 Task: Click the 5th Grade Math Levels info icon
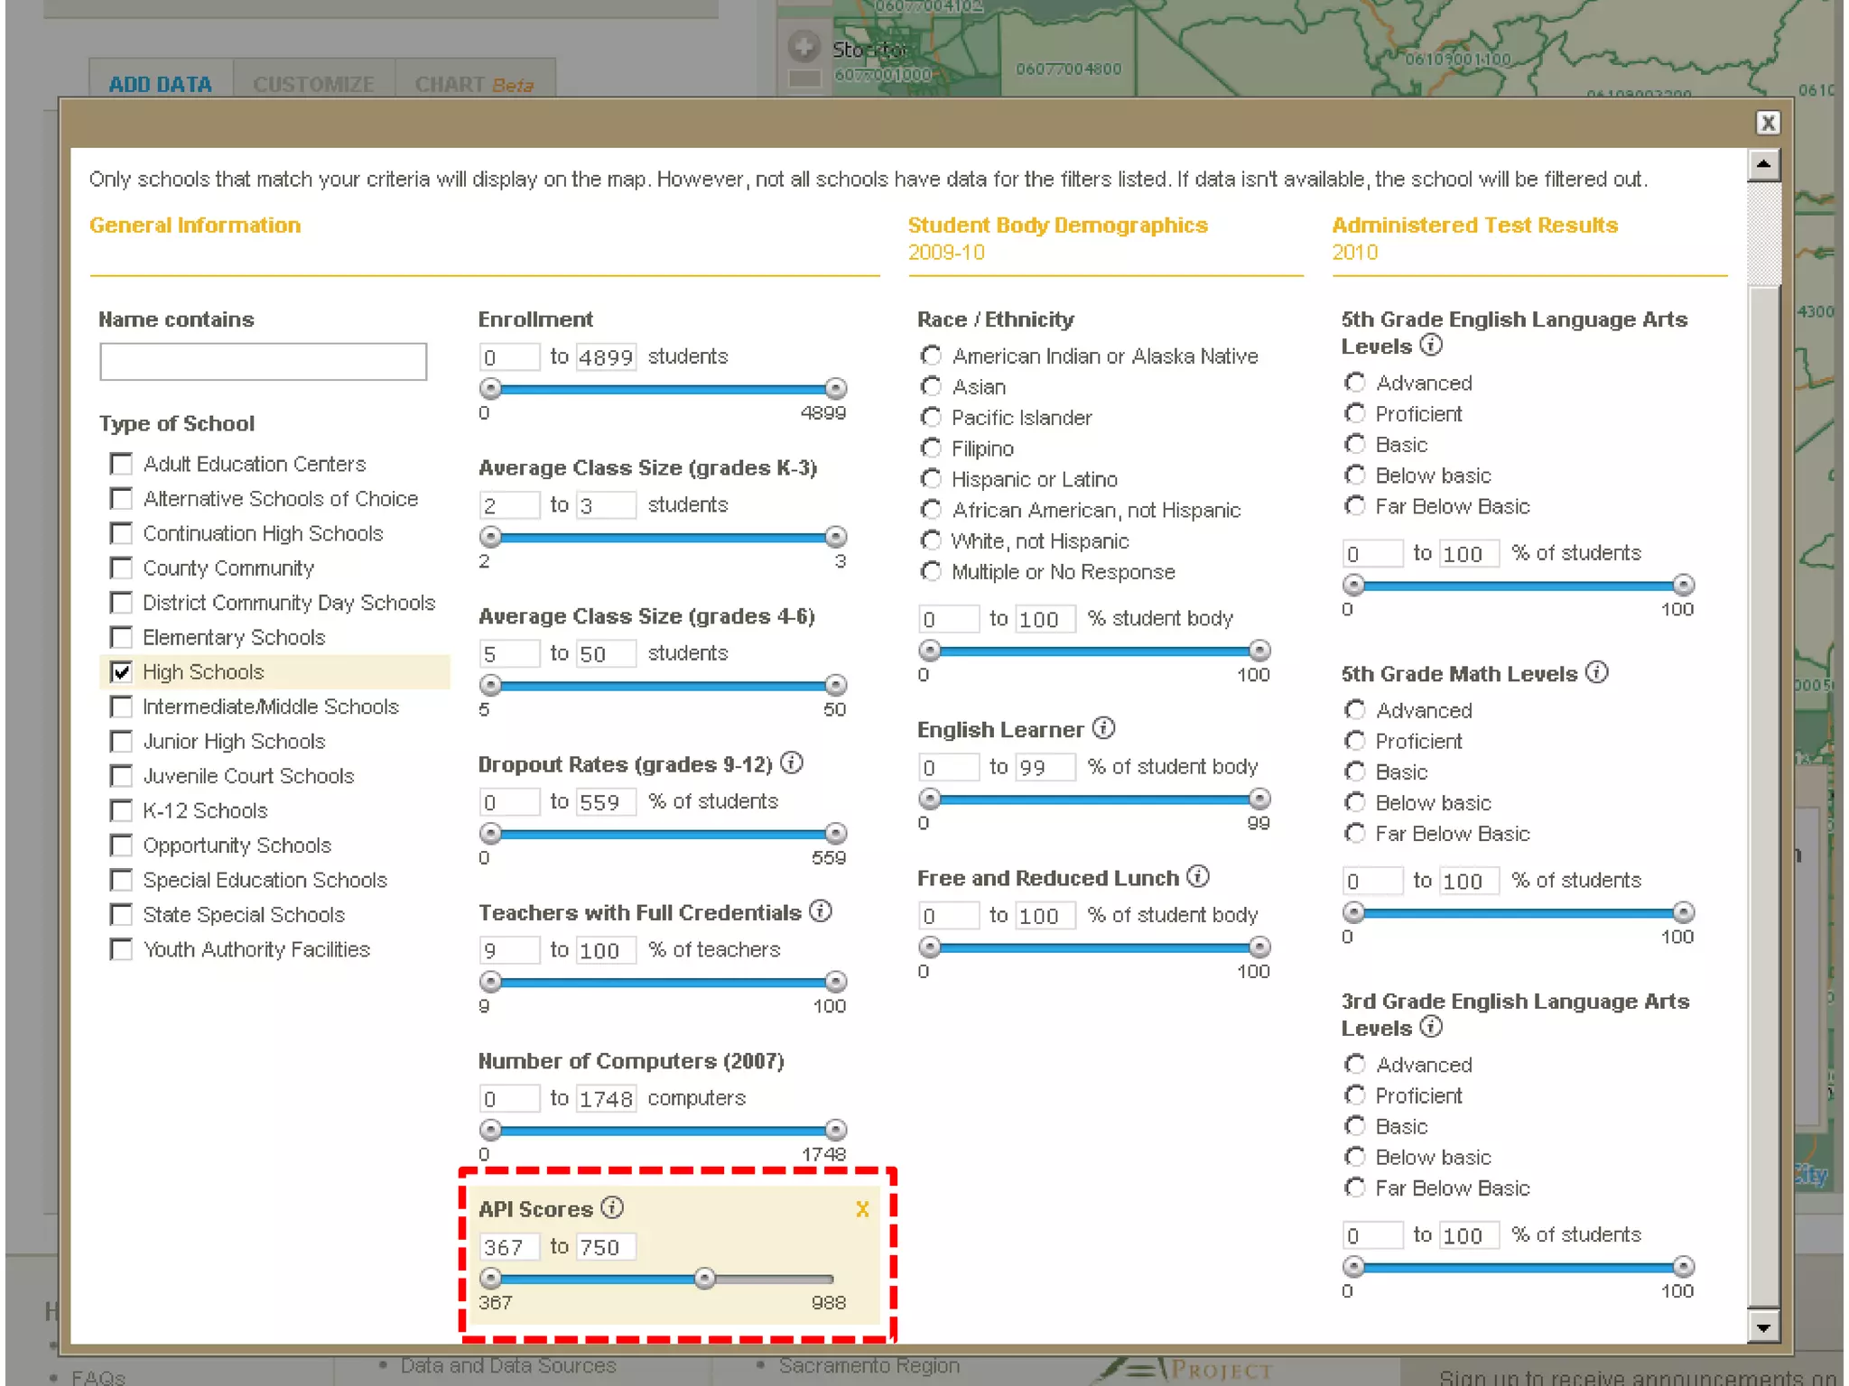click(1597, 672)
